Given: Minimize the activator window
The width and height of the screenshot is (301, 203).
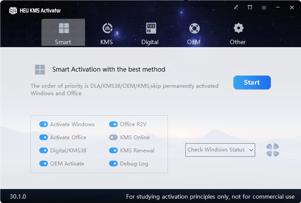Looking at the screenshot, I should tap(278, 7).
